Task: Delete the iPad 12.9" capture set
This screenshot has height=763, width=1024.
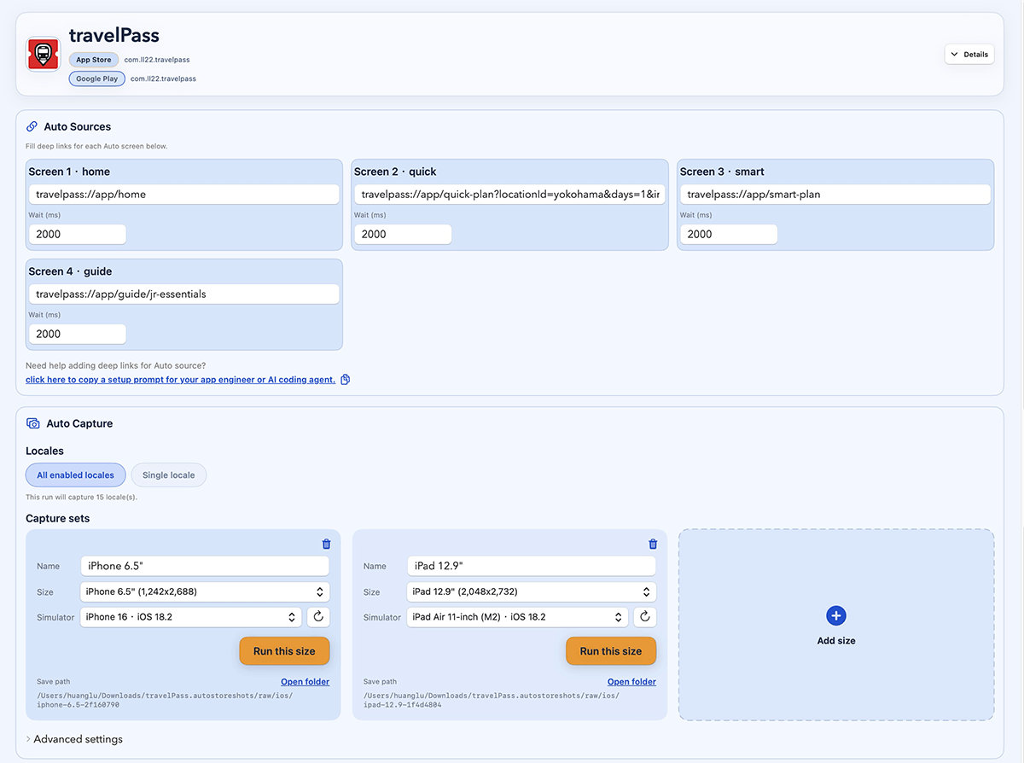Action: [653, 544]
